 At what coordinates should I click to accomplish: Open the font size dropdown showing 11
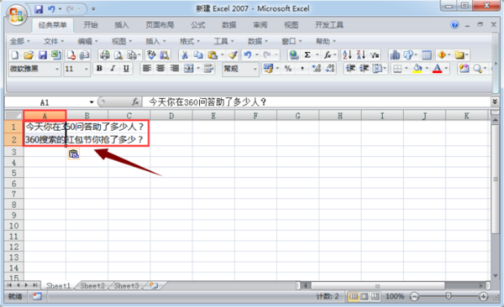click(x=86, y=69)
